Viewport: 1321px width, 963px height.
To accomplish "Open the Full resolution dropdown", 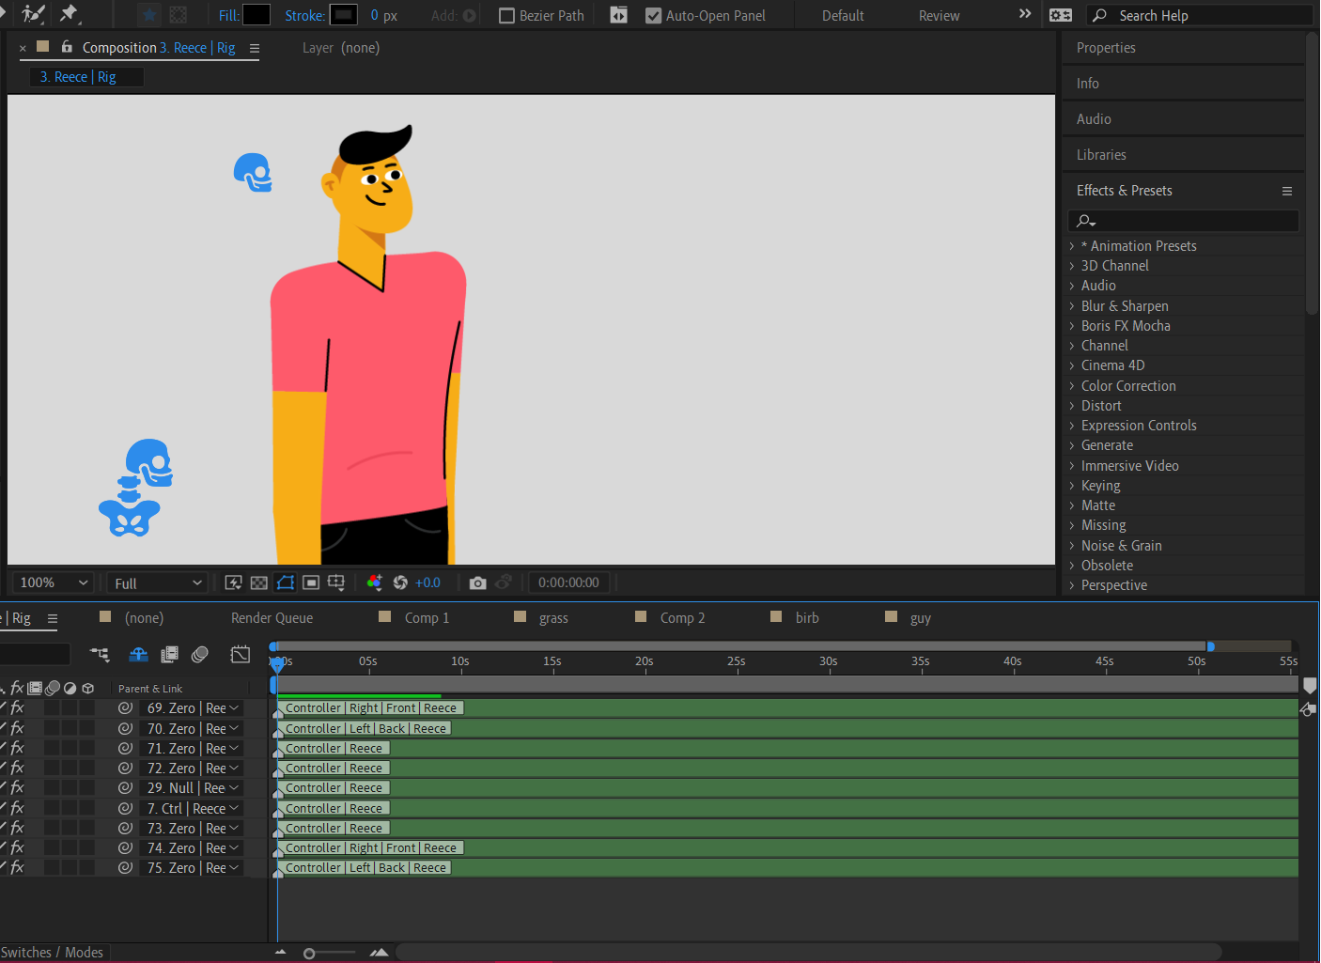I will click(x=156, y=583).
